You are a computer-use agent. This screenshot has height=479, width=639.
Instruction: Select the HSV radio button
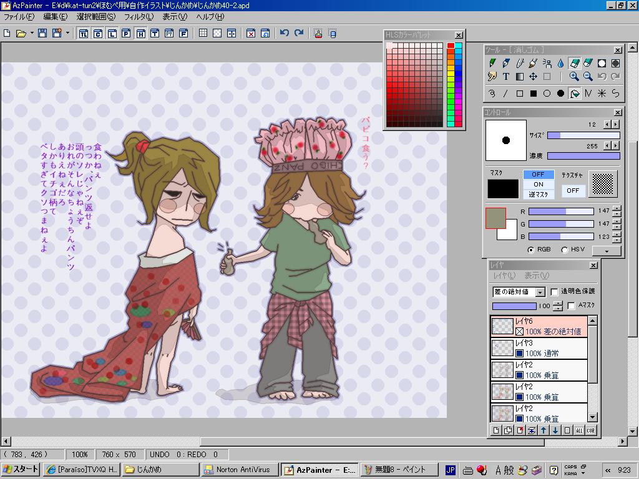click(565, 249)
